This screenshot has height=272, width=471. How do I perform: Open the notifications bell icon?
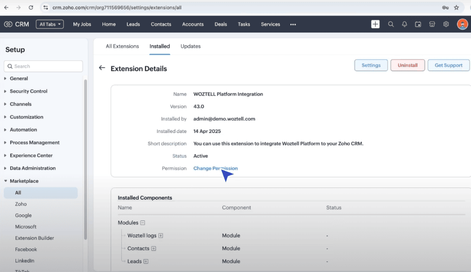point(404,24)
